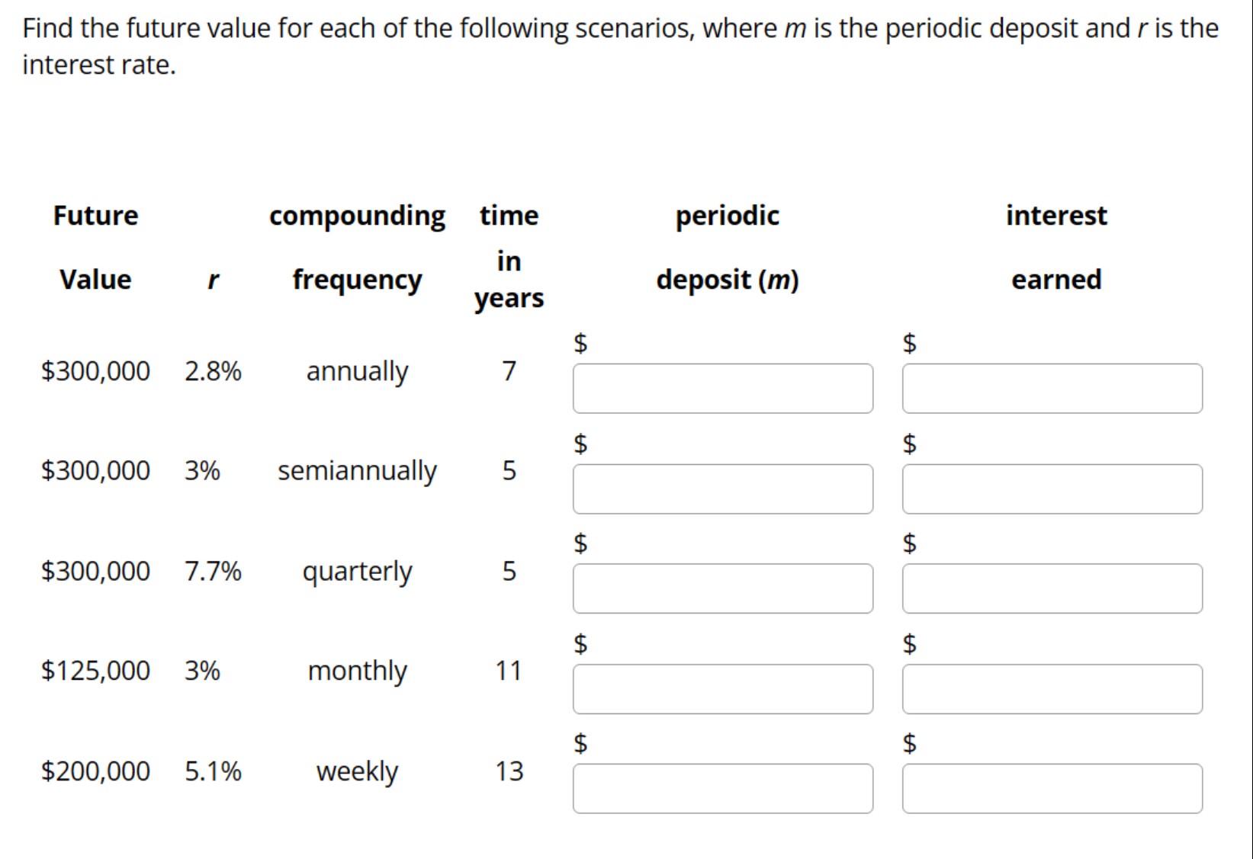Click the instruction text about future value

619,46
